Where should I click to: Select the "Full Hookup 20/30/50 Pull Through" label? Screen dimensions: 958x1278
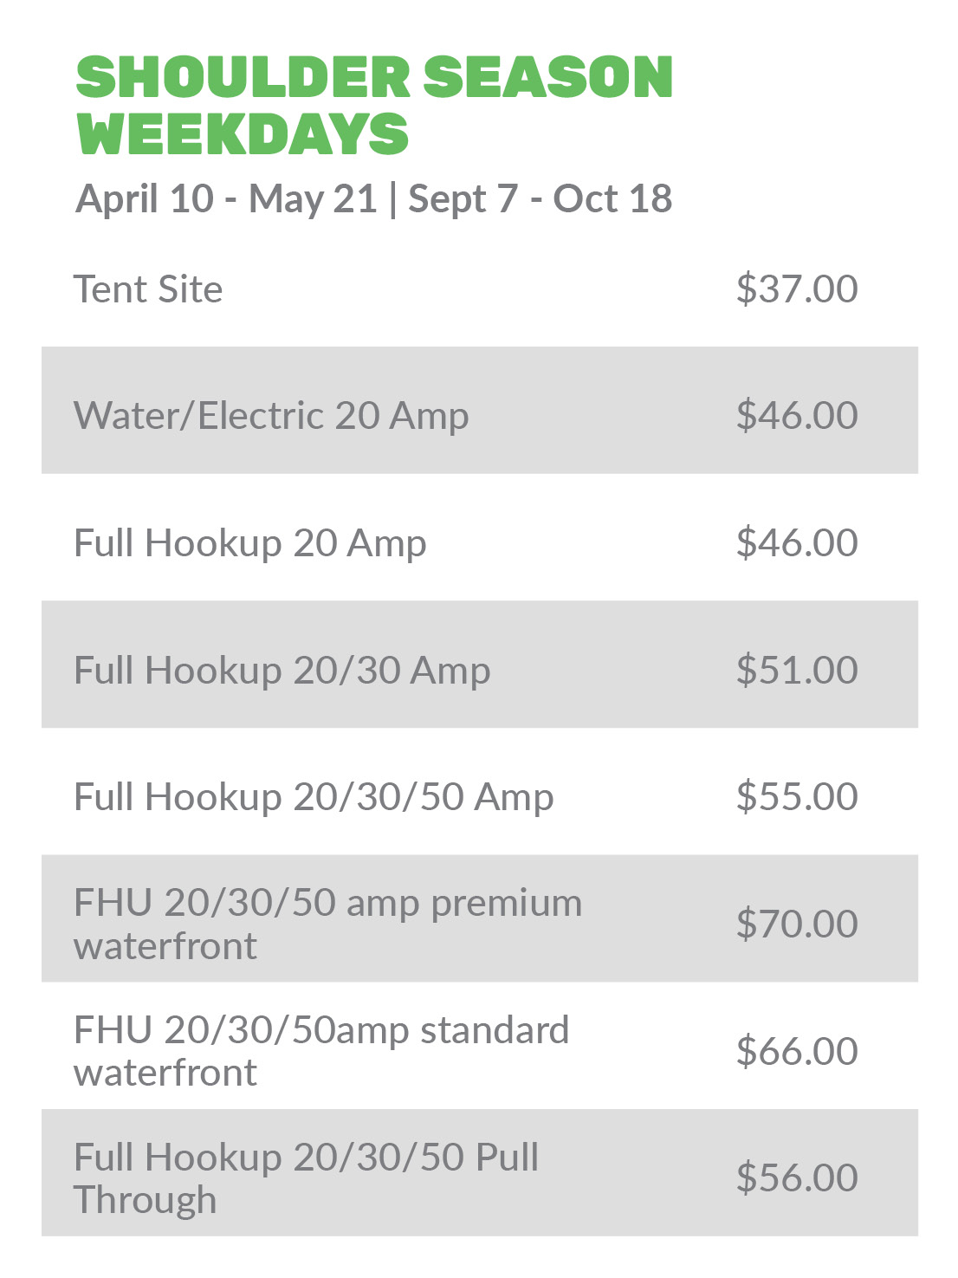[x=306, y=1178]
